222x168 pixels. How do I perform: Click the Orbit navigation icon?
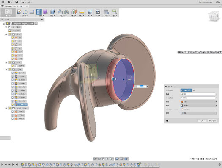(x=95, y=159)
